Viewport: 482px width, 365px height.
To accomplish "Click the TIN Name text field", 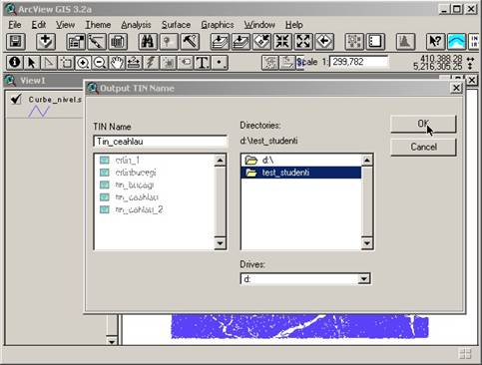I will click(x=160, y=142).
